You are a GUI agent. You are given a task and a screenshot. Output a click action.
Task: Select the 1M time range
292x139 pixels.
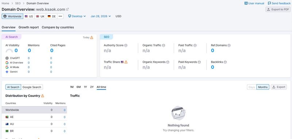(72, 87)
